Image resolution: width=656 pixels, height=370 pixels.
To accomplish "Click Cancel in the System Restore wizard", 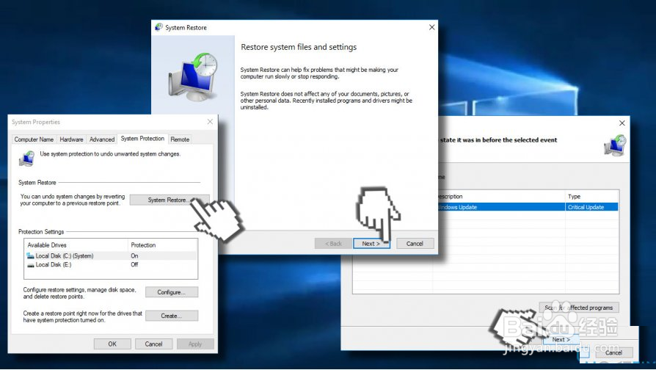I will (x=415, y=244).
